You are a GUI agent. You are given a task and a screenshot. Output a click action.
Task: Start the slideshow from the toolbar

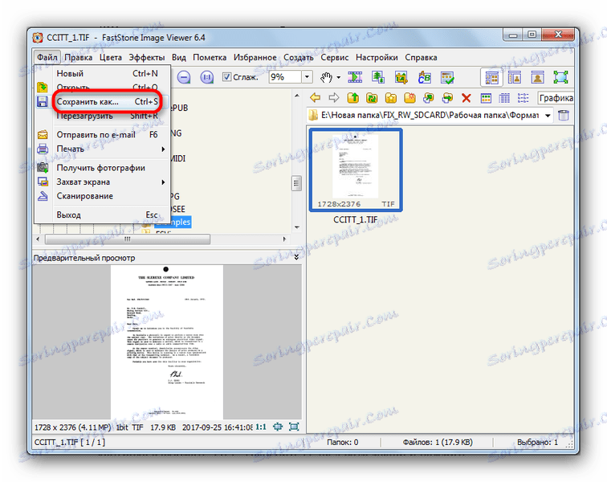tap(355, 77)
